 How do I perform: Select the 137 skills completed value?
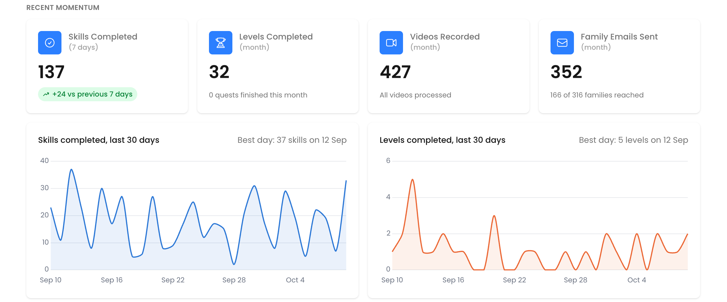click(x=51, y=72)
